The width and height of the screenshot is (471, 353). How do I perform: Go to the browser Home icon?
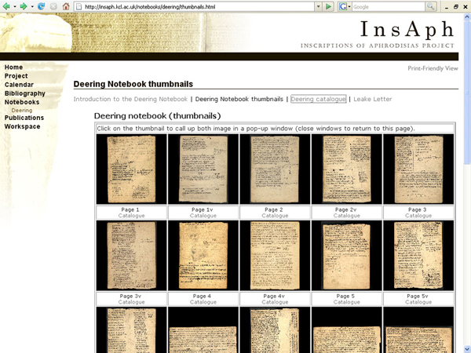click(66, 6)
